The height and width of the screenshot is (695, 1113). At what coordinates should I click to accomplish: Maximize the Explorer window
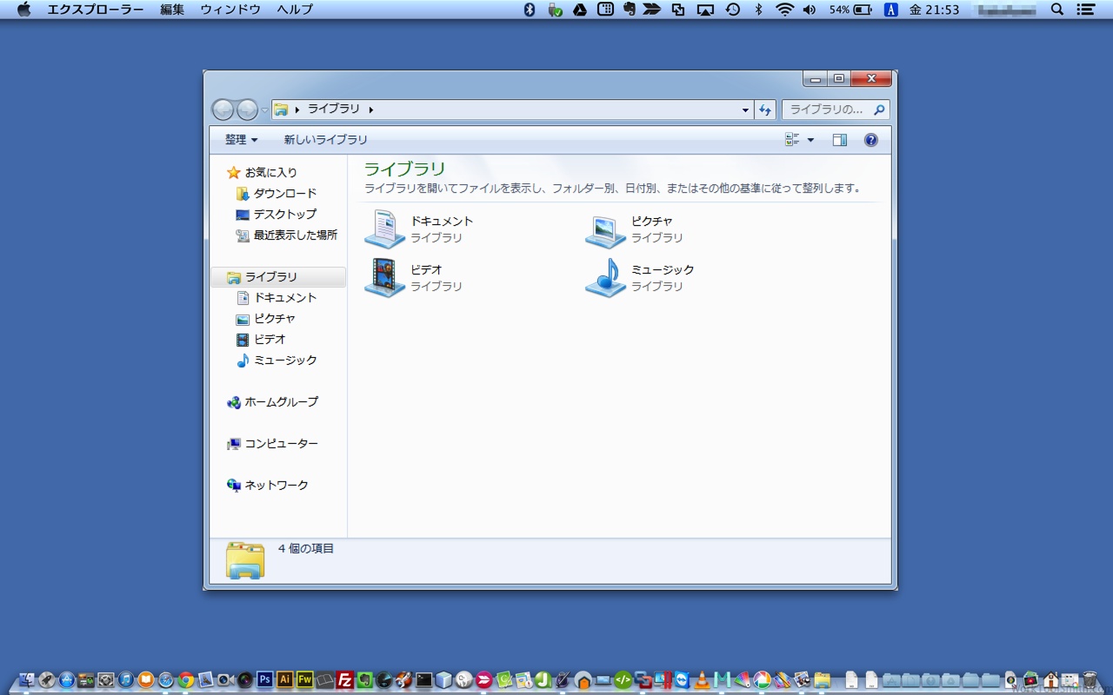click(838, 78)
